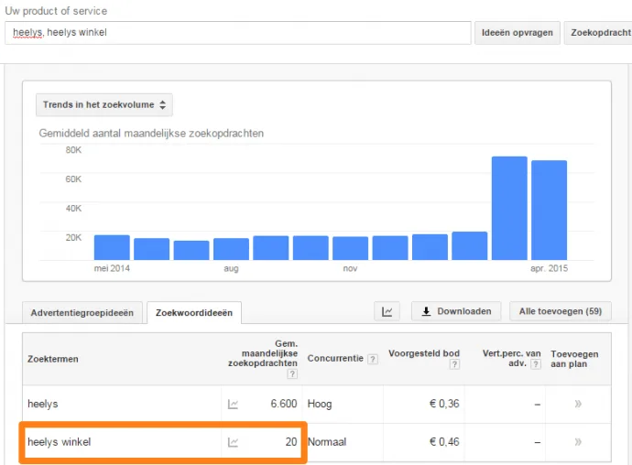Click the nov bar in the chart
Screen dimensions: 632x465
click(x=350, y=248)
